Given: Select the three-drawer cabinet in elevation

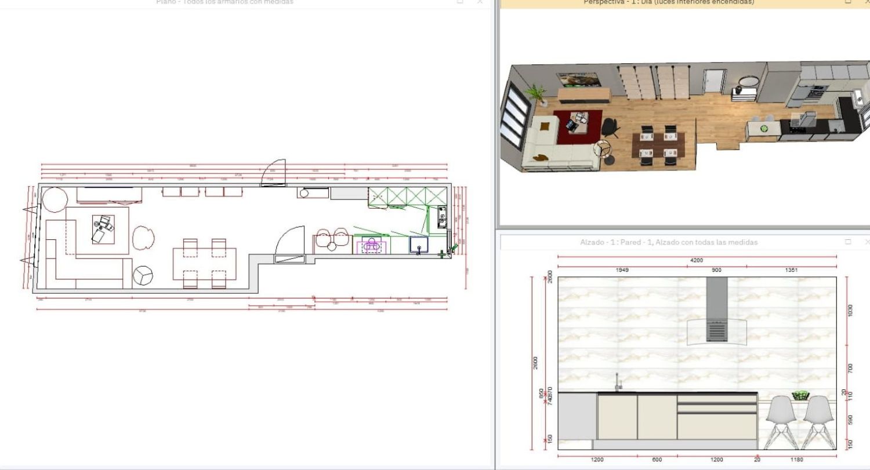Looking at the screenshot, I should [717, 416].
